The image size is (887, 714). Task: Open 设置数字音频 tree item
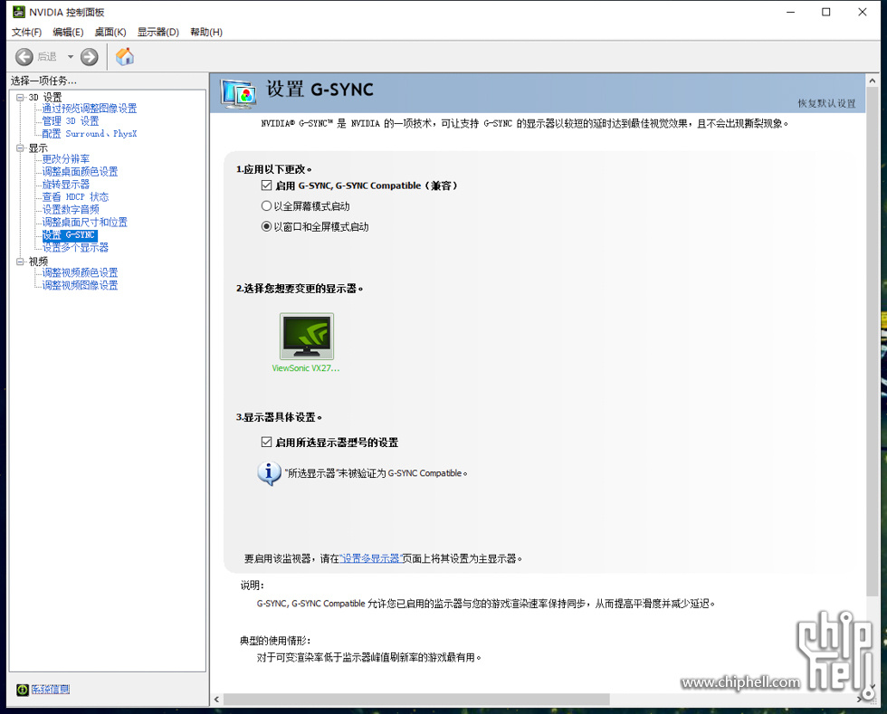coord(71,209)
